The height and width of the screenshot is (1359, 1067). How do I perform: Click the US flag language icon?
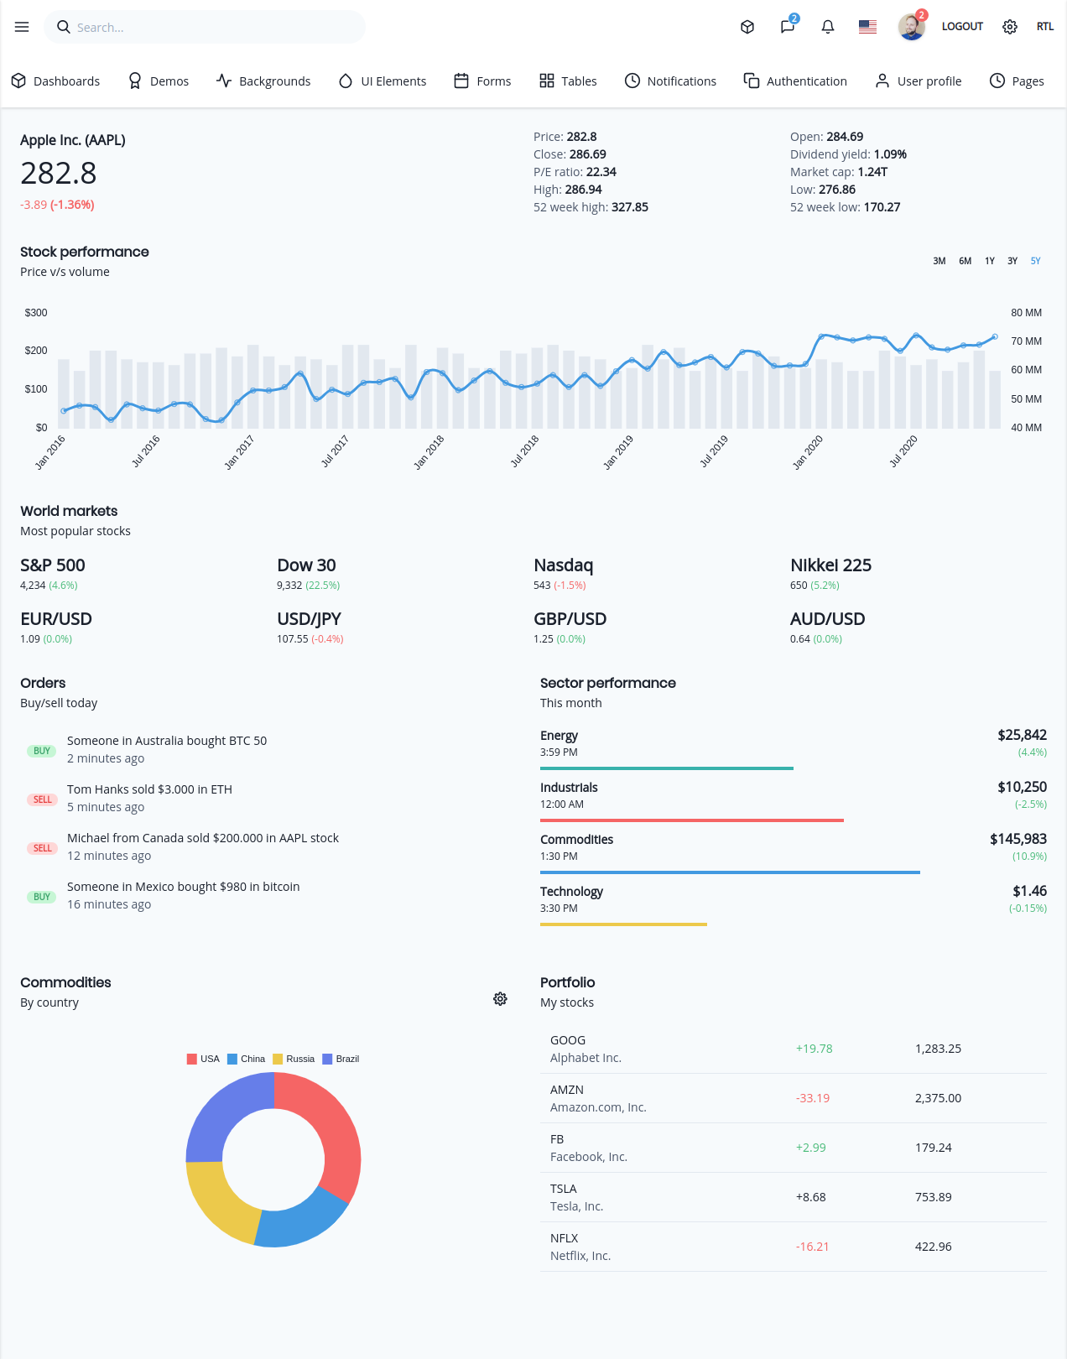868,27
